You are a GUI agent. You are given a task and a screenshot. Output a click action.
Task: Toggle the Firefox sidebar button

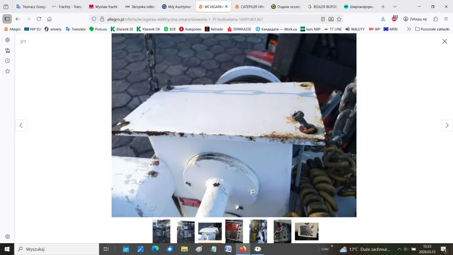(x=7, y=19)
